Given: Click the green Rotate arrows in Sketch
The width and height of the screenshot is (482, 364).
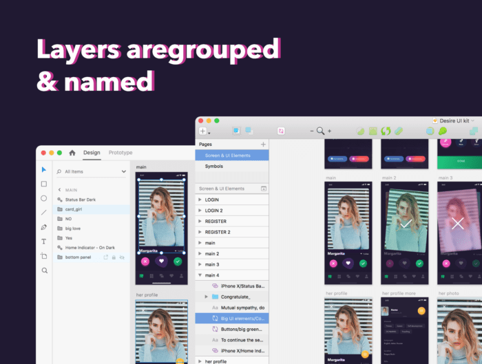Looking at the screenshot, I should point(386,131).
